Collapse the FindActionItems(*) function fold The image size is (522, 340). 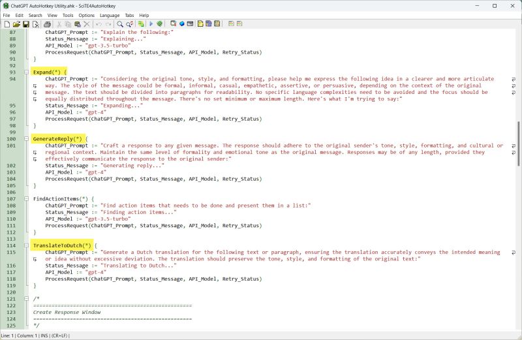26,199
